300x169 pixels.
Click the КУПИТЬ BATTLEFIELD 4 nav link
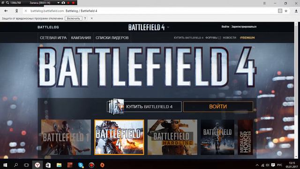coord(188,38)
